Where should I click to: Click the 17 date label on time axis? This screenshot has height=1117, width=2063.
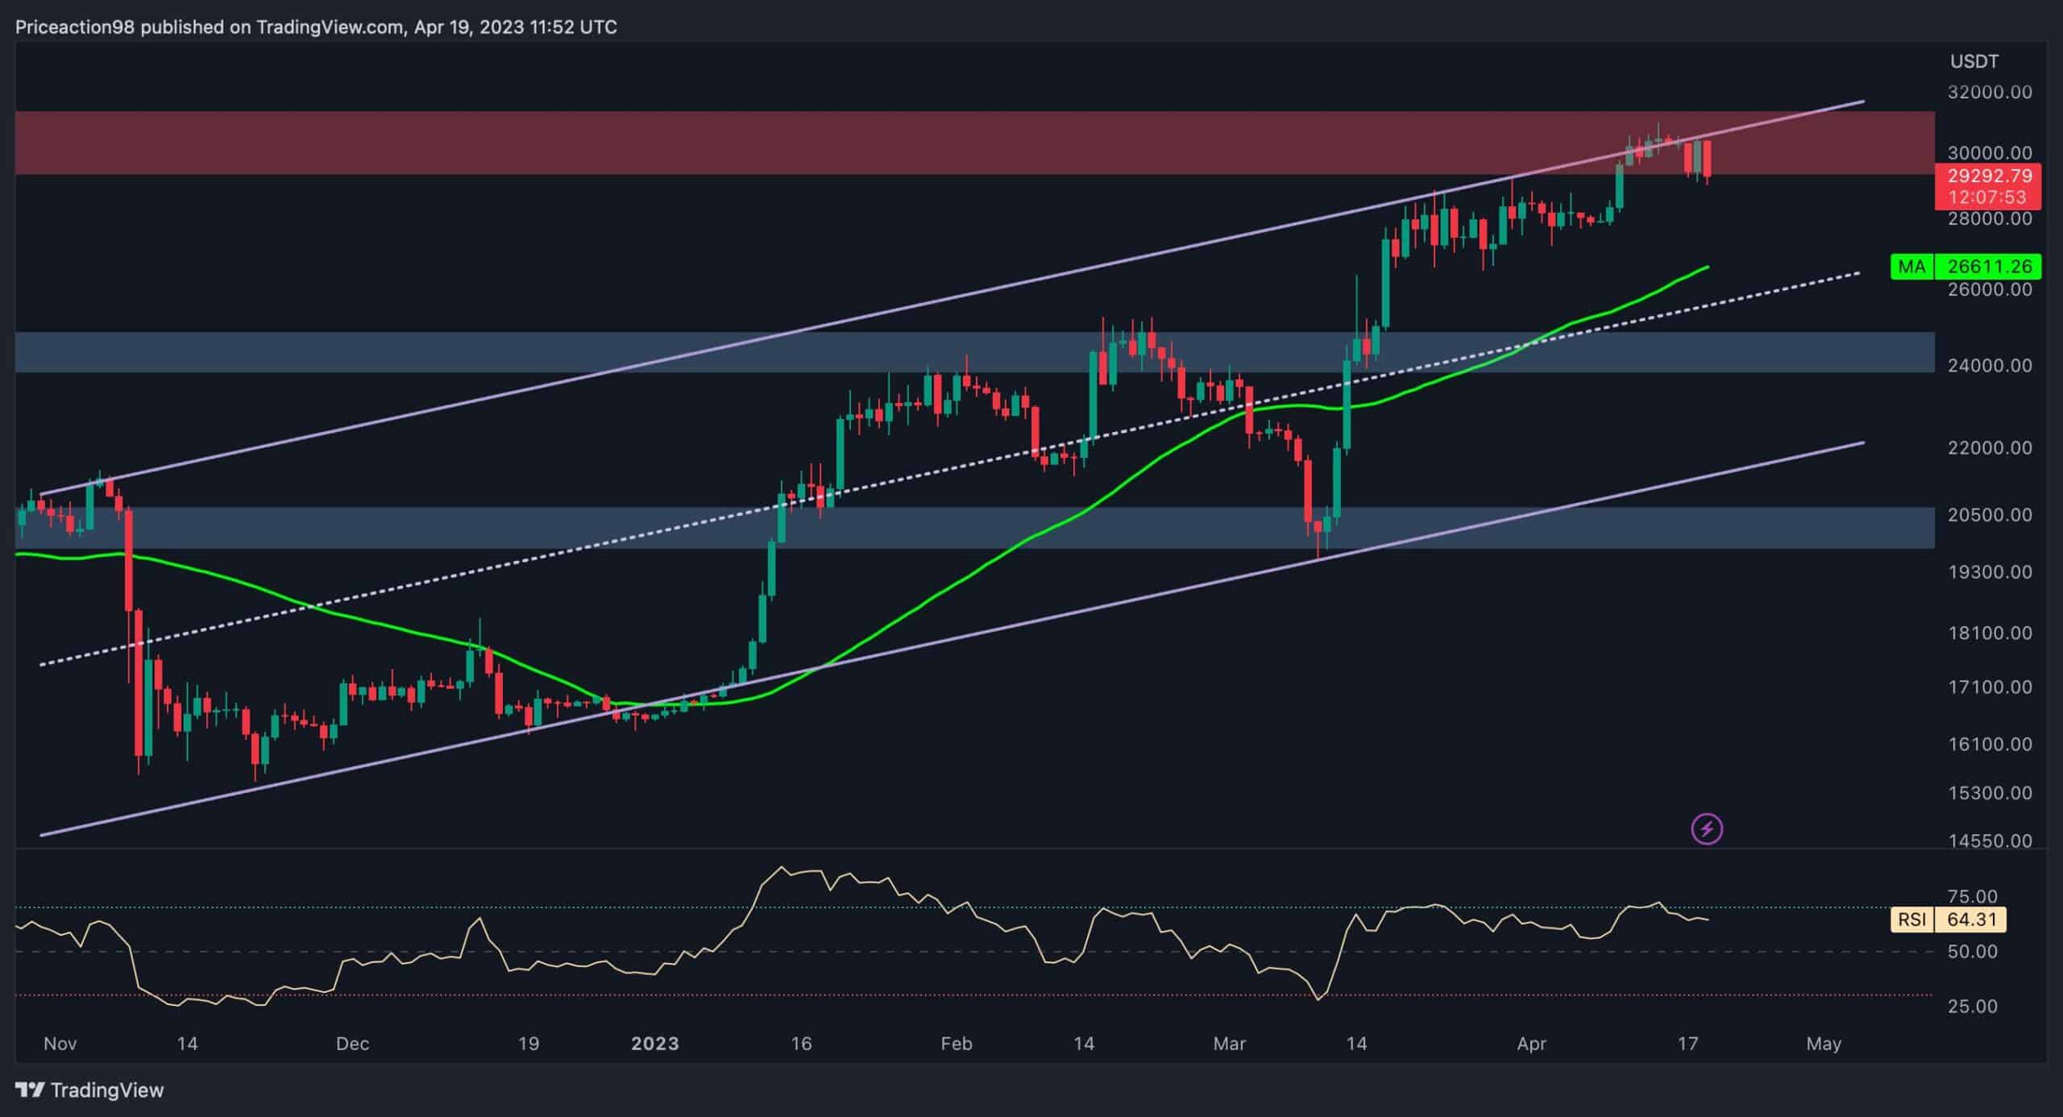pyautogui.click(x=1687, y=1044)
